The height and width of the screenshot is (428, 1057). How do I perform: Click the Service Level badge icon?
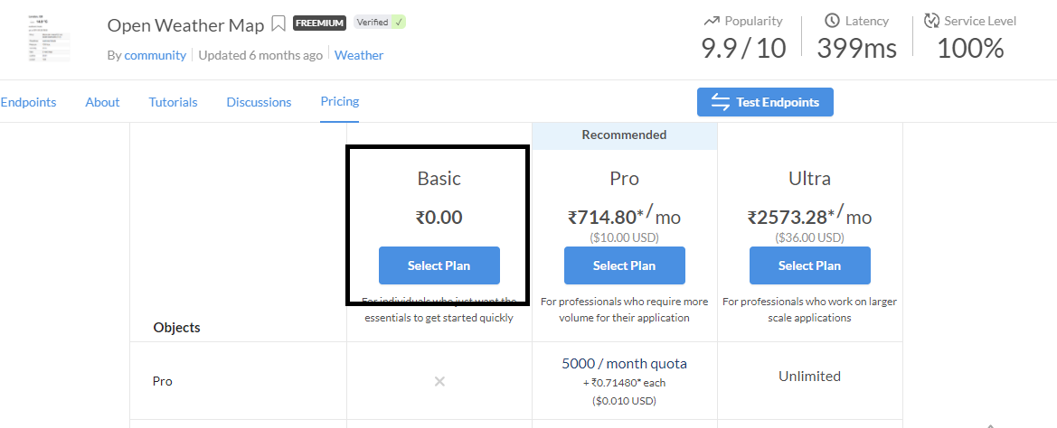click(x=931, y=21)
